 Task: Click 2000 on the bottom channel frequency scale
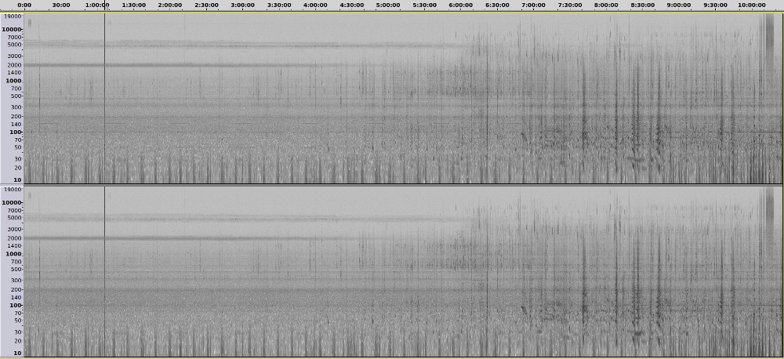pos(13,238)
